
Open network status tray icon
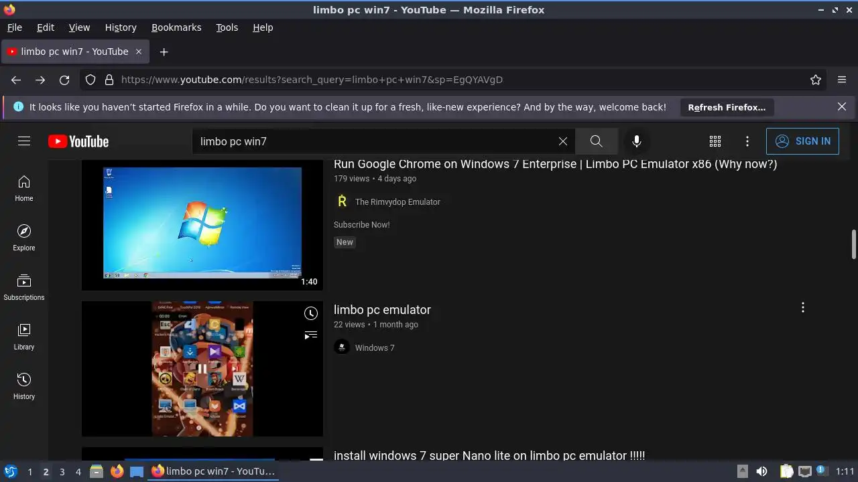click(804, 471)
